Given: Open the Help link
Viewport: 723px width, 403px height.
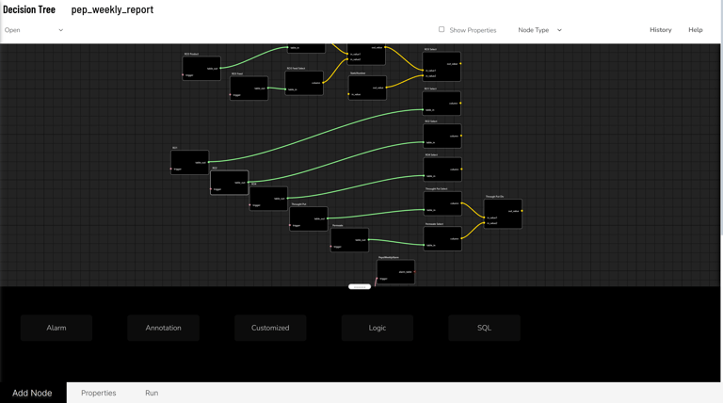Looking at the screenshot, I should click(696, 30).
